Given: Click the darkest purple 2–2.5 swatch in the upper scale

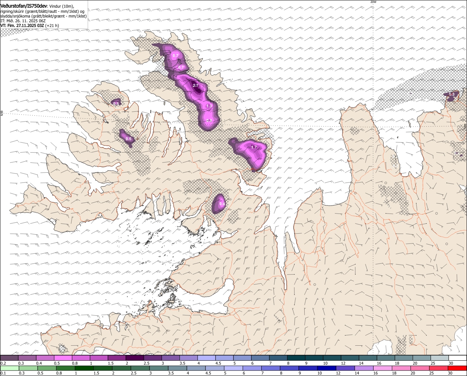Looking at the screenshot, I should 135,358.
